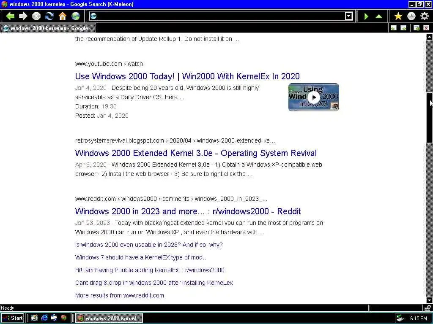
Task: Select the 'windows 2000 kernelex - Google' tab
Action: [x=48, y=28]
